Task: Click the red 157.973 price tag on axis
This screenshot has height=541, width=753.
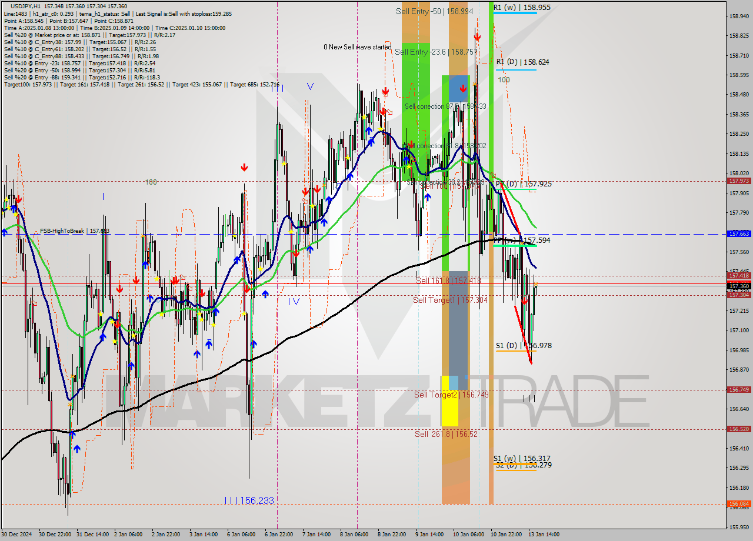Action: click(x=739, y=181)
